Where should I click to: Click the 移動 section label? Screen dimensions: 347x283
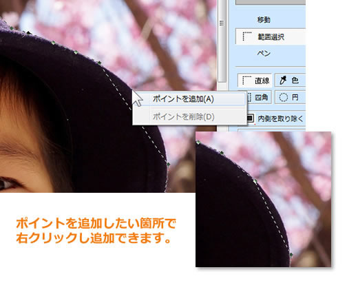[x=264, y=20]
